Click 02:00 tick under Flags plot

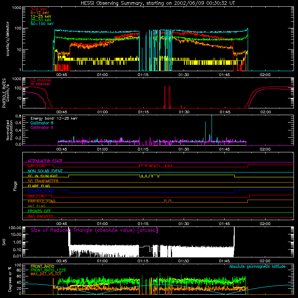[x=265, y=224]
